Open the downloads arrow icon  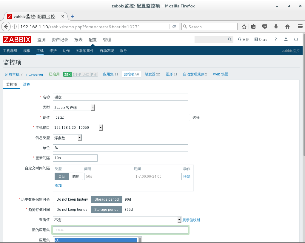pos(276,27)
